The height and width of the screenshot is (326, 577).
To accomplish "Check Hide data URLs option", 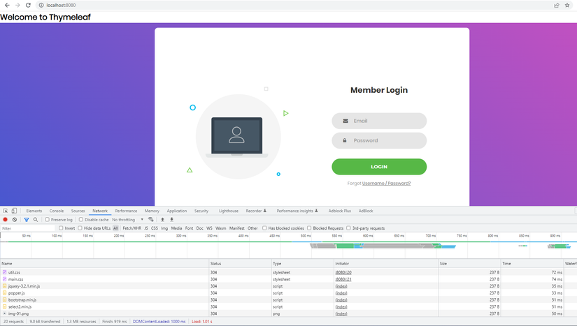I will coord(80,228).
